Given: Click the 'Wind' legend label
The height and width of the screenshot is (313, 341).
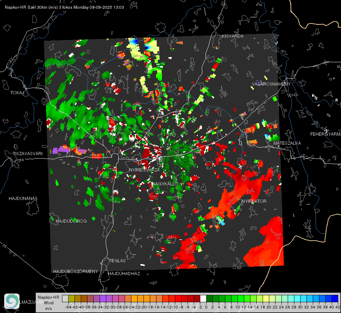Looking at the screenshot, I should [x=49, y=303].
